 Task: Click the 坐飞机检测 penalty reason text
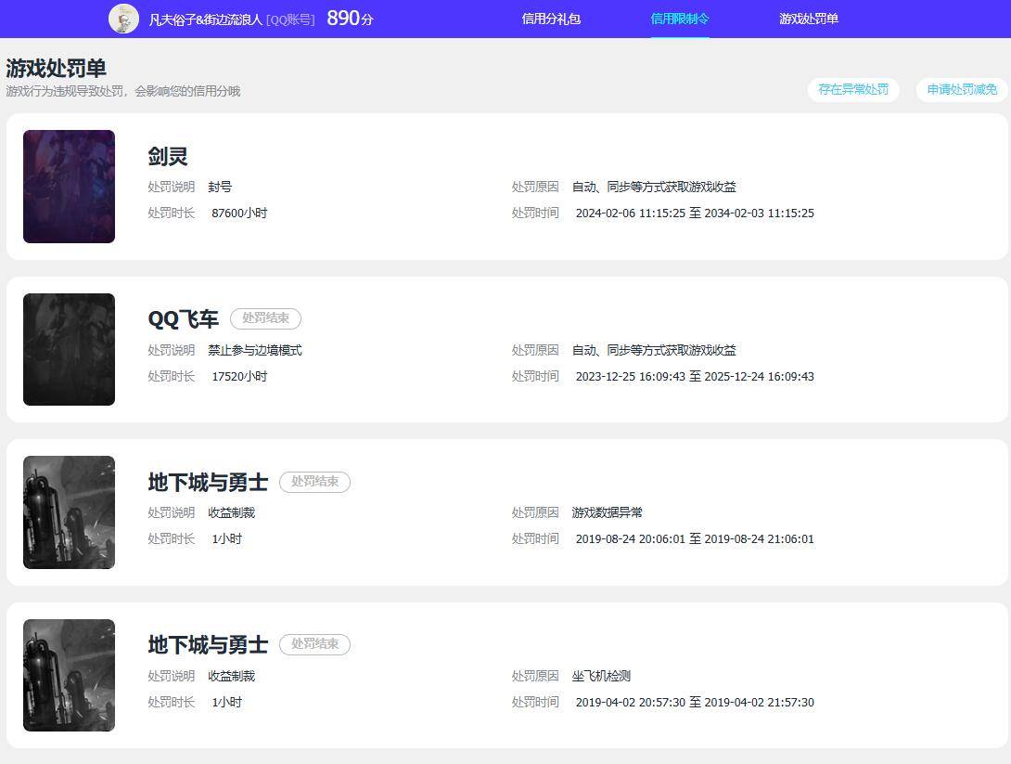pyautogui.click(x=599, y=676)
